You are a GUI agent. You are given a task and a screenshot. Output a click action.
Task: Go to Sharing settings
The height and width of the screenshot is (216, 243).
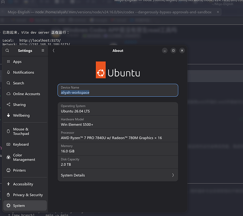pyautogui.click(x=25, y=105)
